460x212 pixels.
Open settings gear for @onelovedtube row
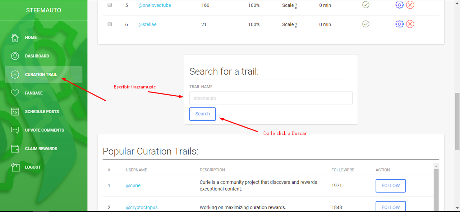click(x=399, y=5)
